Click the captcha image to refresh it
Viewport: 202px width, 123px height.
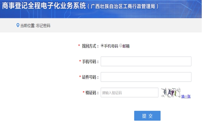(x=171, y=93)
